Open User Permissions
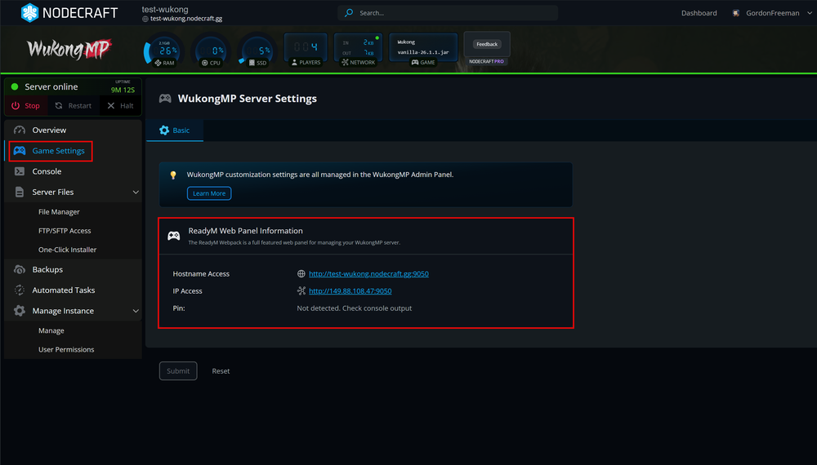817x465 pixels. tap(66, 349)
